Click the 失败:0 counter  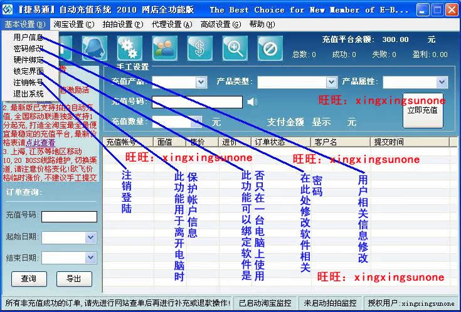click(384, 55)
